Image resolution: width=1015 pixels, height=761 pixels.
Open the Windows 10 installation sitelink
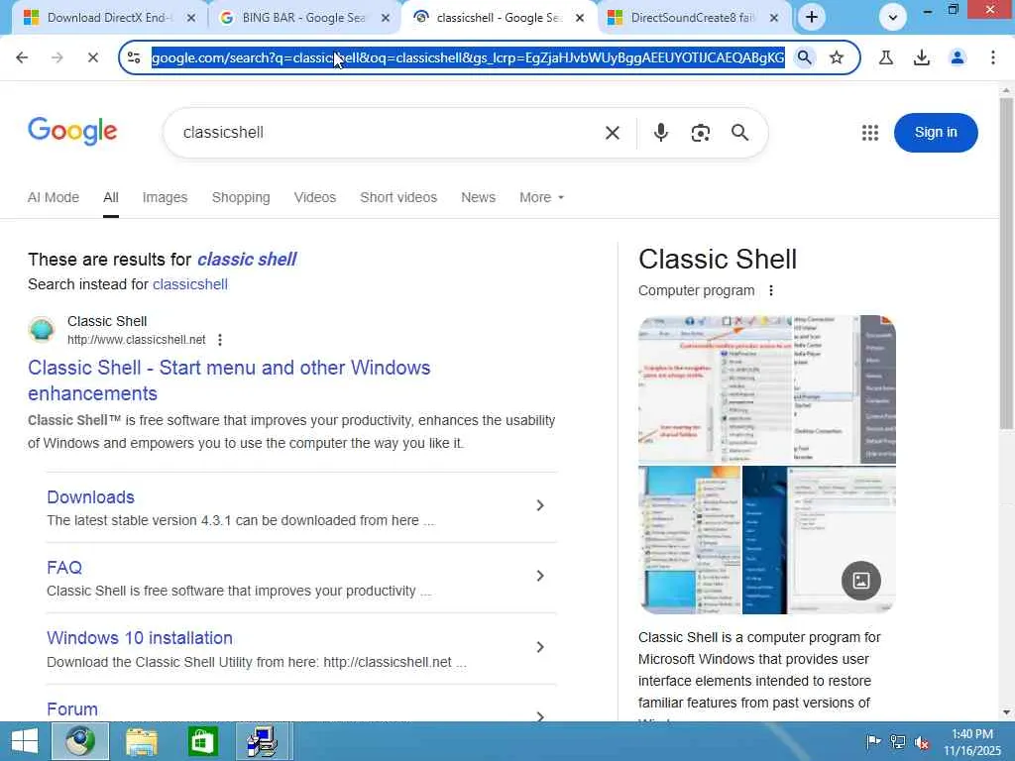[x=139, y=638]
